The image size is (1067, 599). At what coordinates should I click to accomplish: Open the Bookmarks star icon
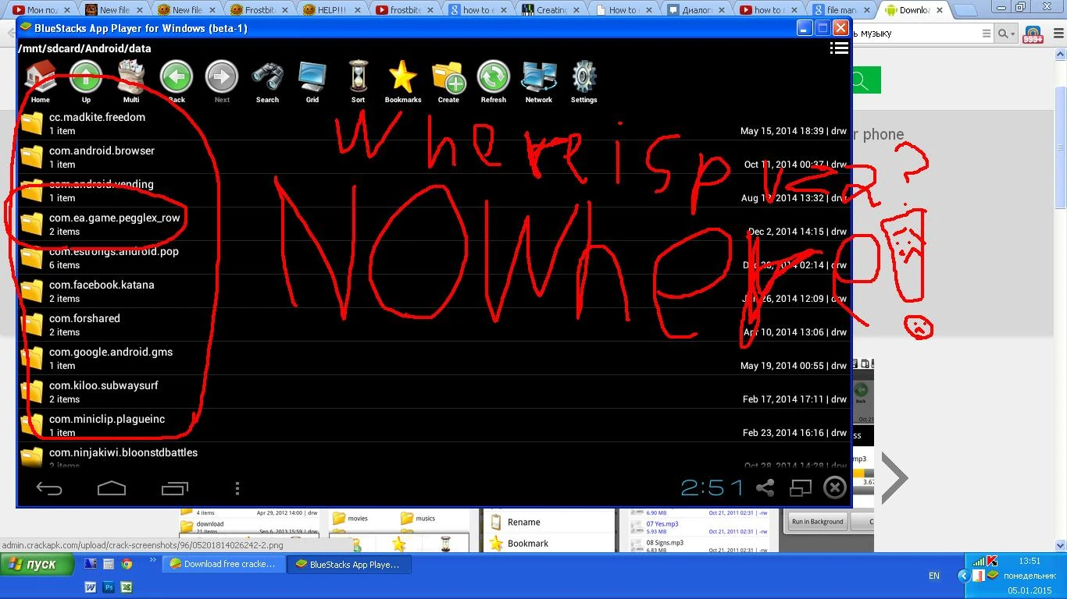(403, 81)
